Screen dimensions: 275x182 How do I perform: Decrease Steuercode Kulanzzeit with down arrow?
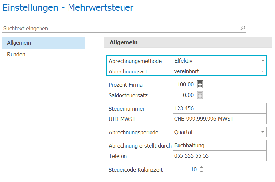click(x=201, y=172)
